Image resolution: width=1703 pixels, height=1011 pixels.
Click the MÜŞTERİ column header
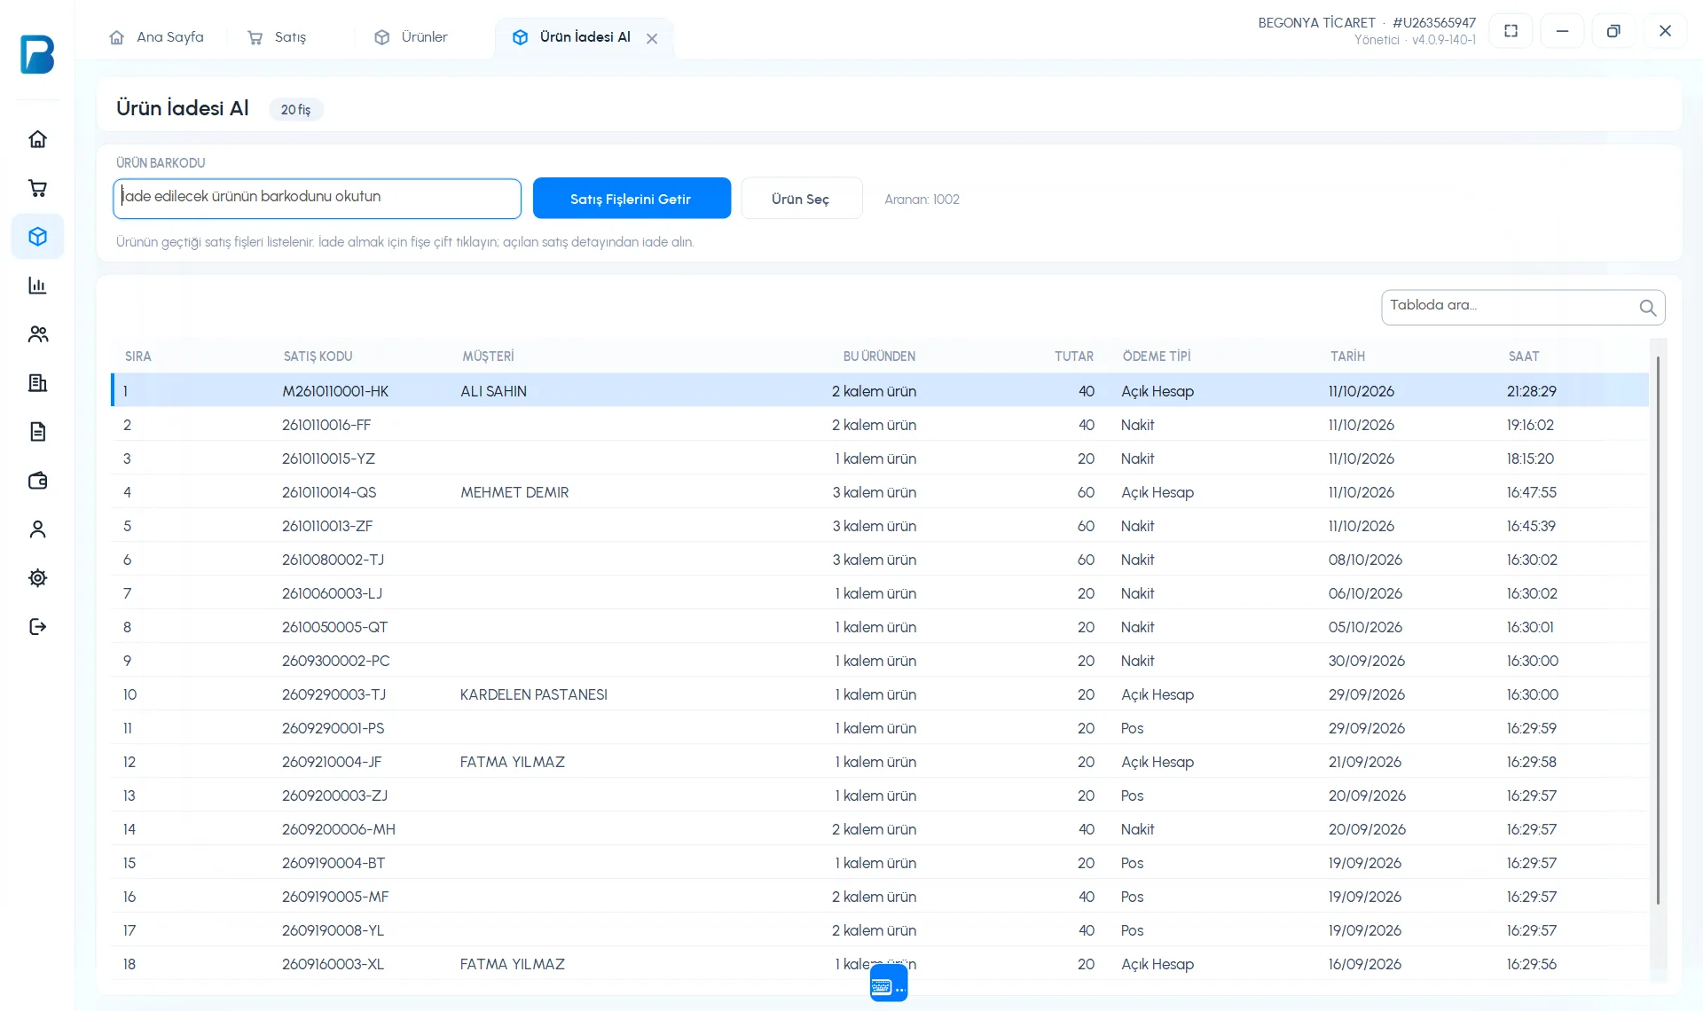(x=488, y=357)
